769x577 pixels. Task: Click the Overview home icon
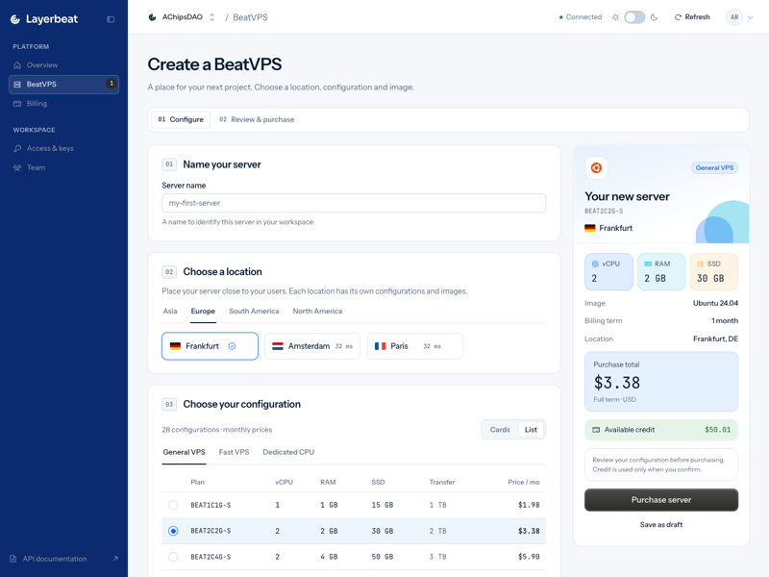point(17,64)
